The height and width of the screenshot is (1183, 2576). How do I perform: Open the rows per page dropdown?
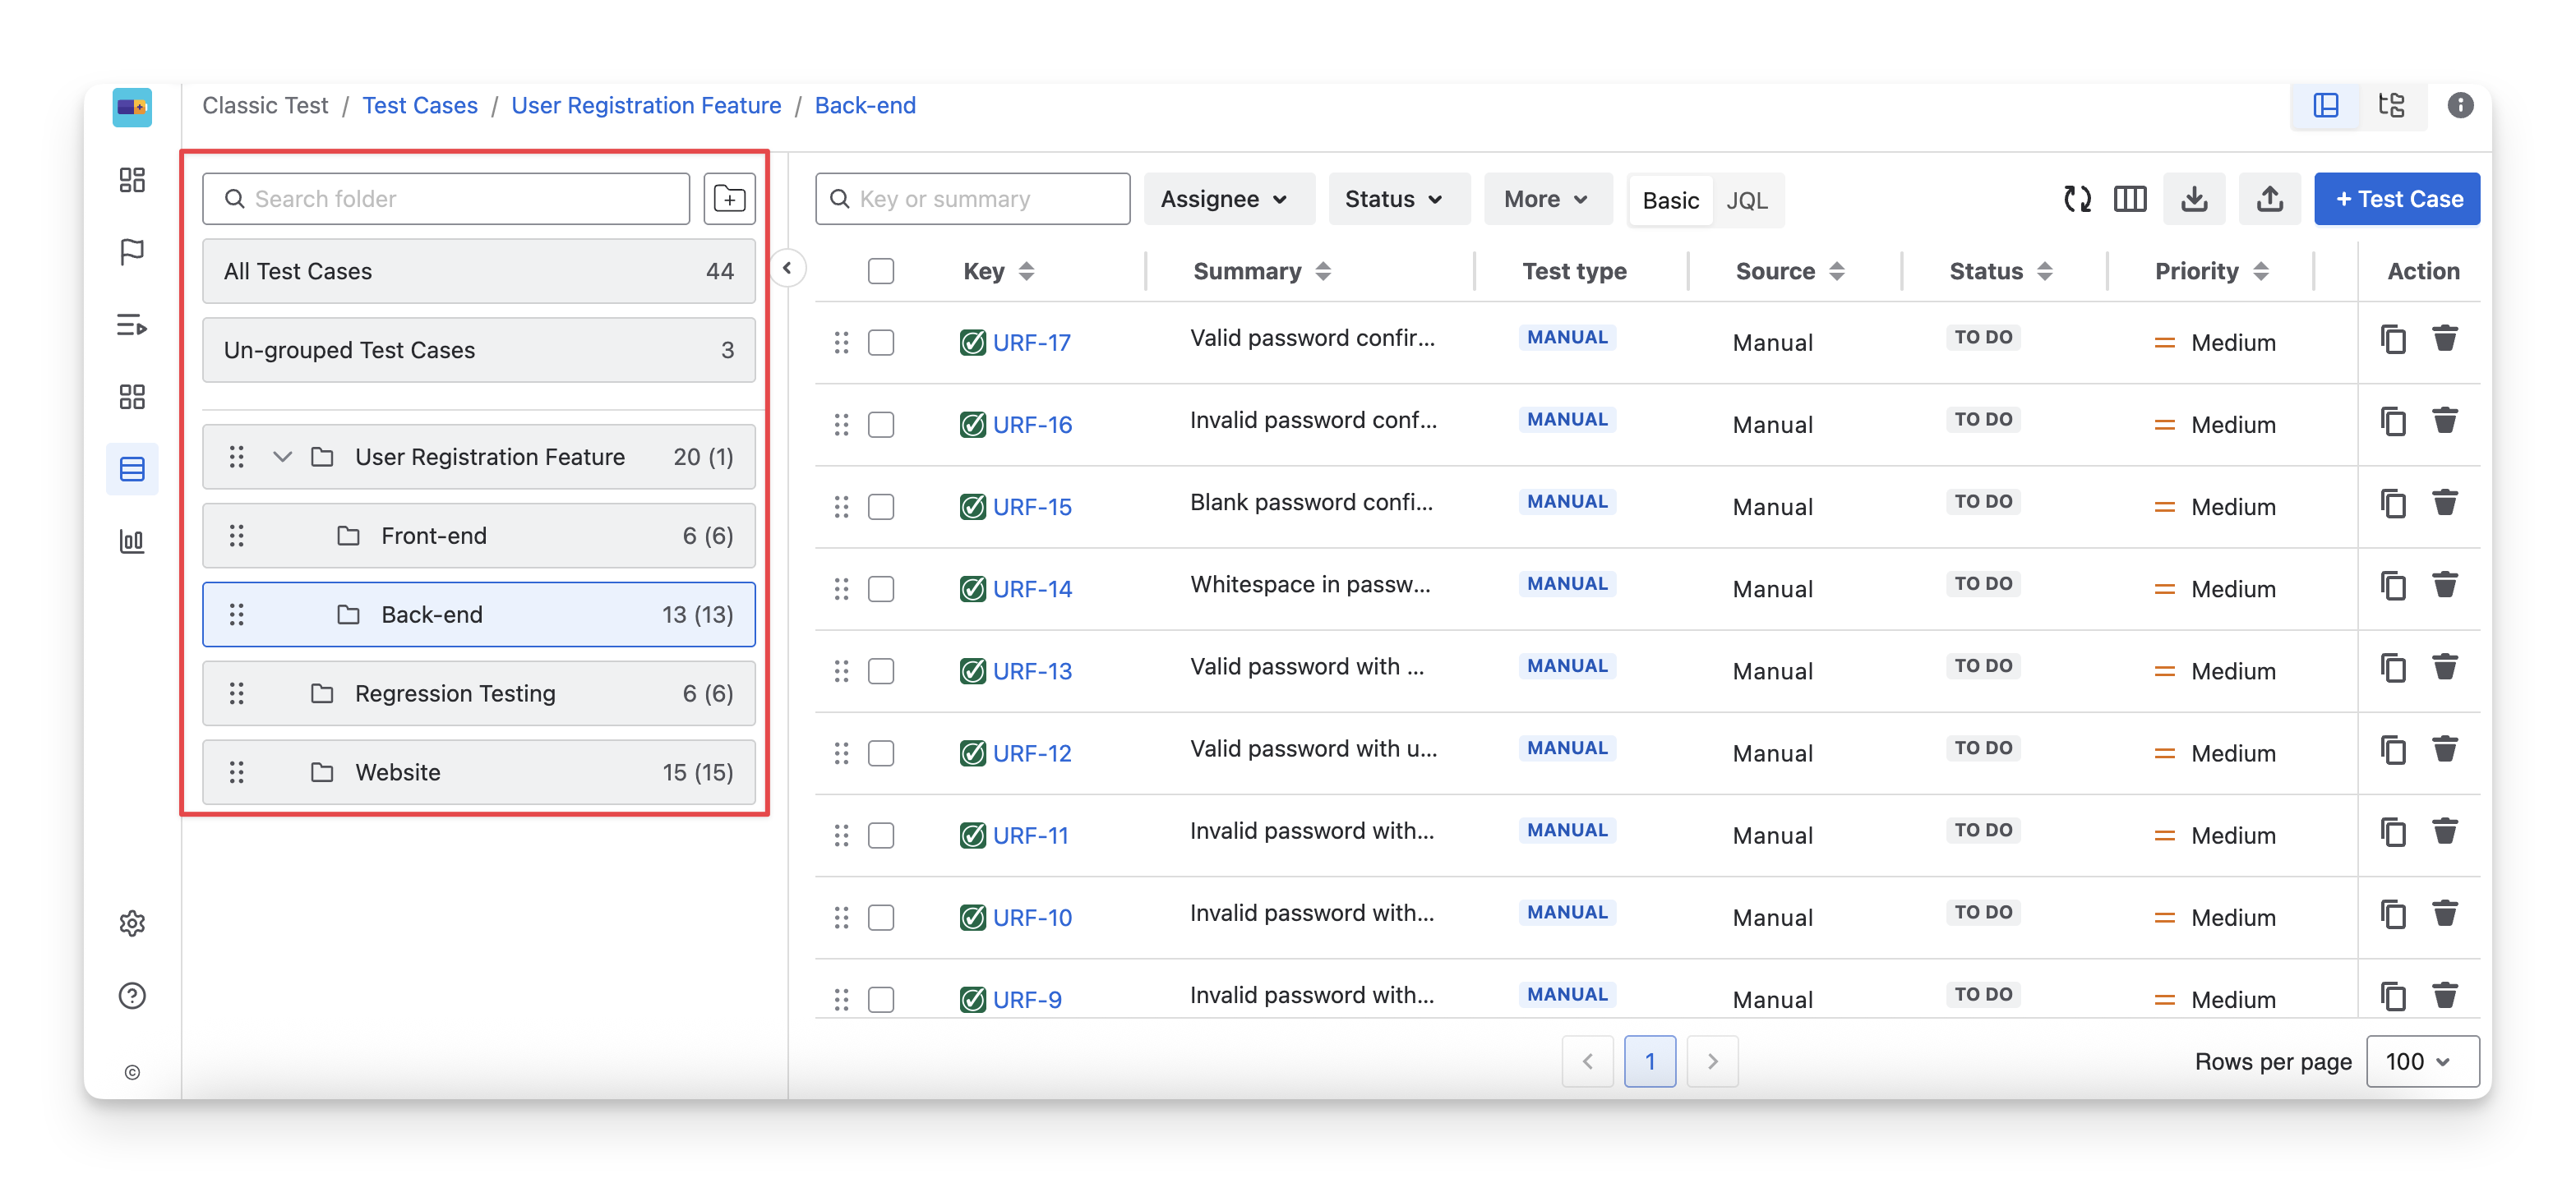pyautogui.click(x=2421, y=1061)
